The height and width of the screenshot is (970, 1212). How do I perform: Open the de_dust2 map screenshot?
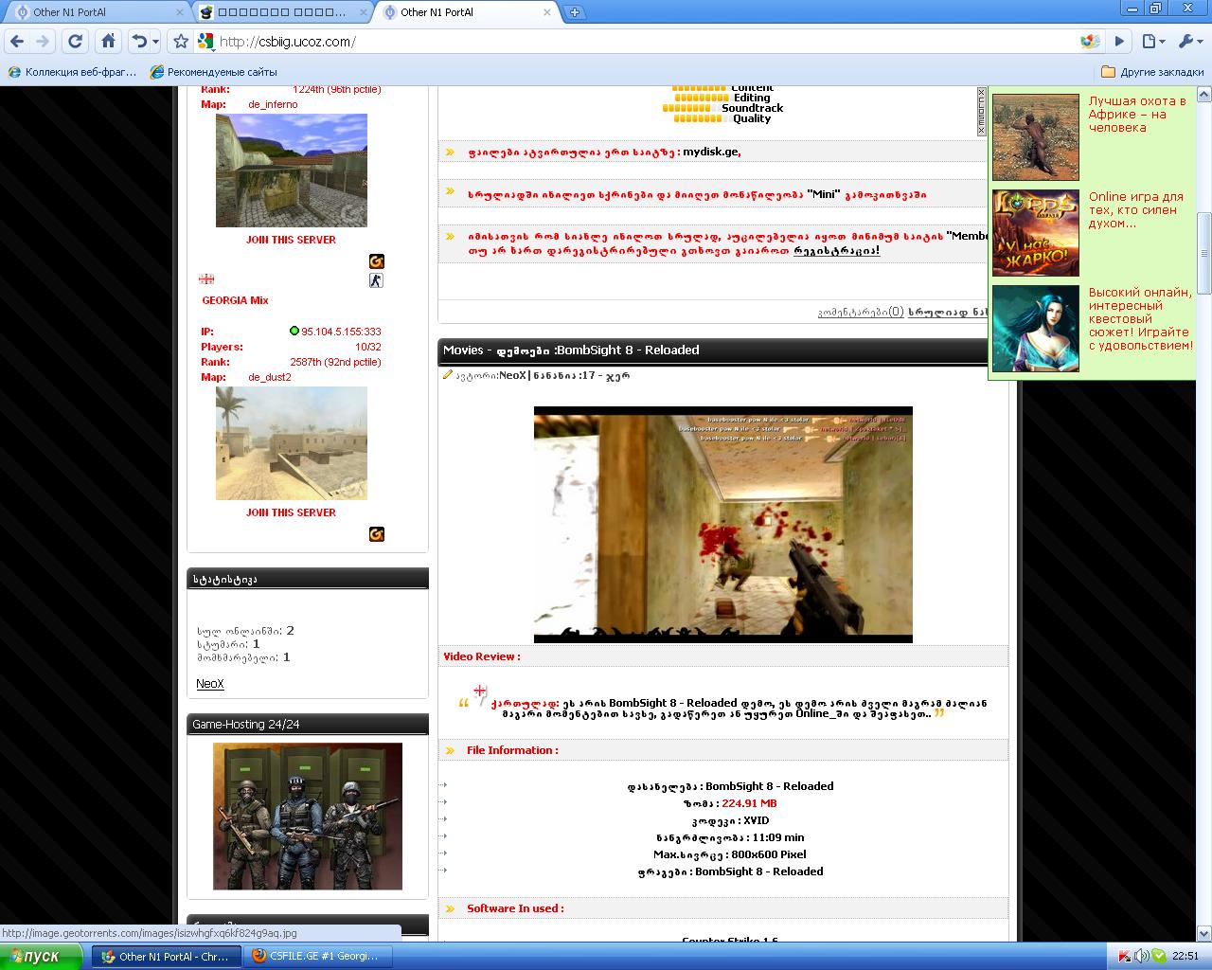click(292, 443)
